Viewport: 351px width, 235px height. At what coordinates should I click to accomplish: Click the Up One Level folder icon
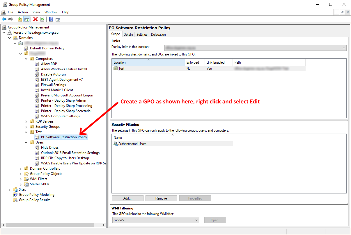pyautogui.click(x=20, y=19)
